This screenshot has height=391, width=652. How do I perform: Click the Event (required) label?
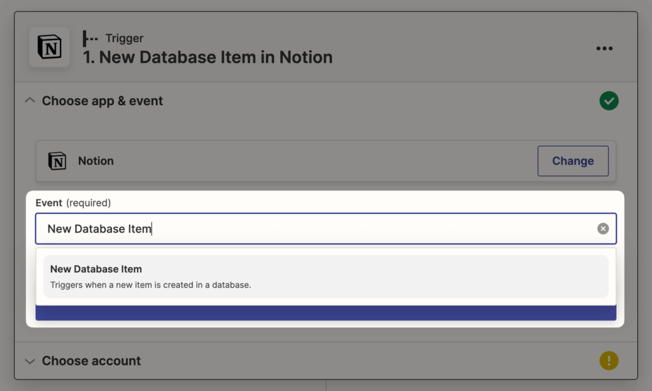click(73, 203)
